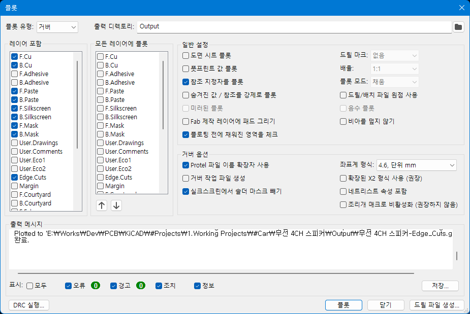Screen dimensions: 470x314
Task: Check User.Comments in 모든 레이어에 플롯 list
Action: click(101, 152)
